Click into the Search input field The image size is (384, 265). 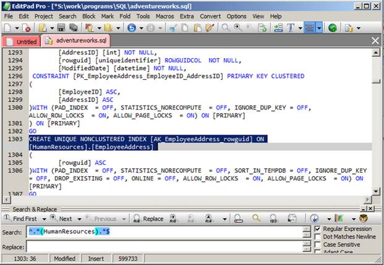(165, 232)
